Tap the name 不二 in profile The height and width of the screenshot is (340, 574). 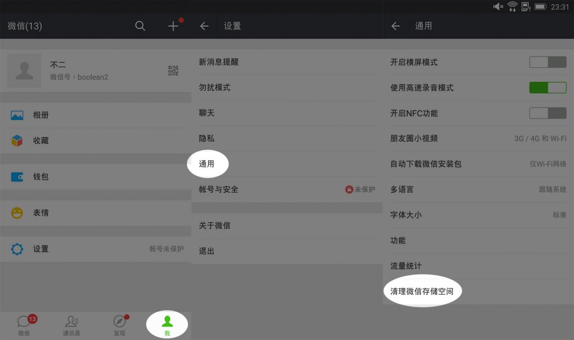coord(58,65)
